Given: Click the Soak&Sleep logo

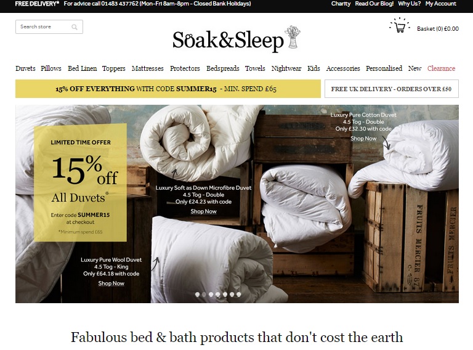Looking at the screenshot, I should pos(236,39).
